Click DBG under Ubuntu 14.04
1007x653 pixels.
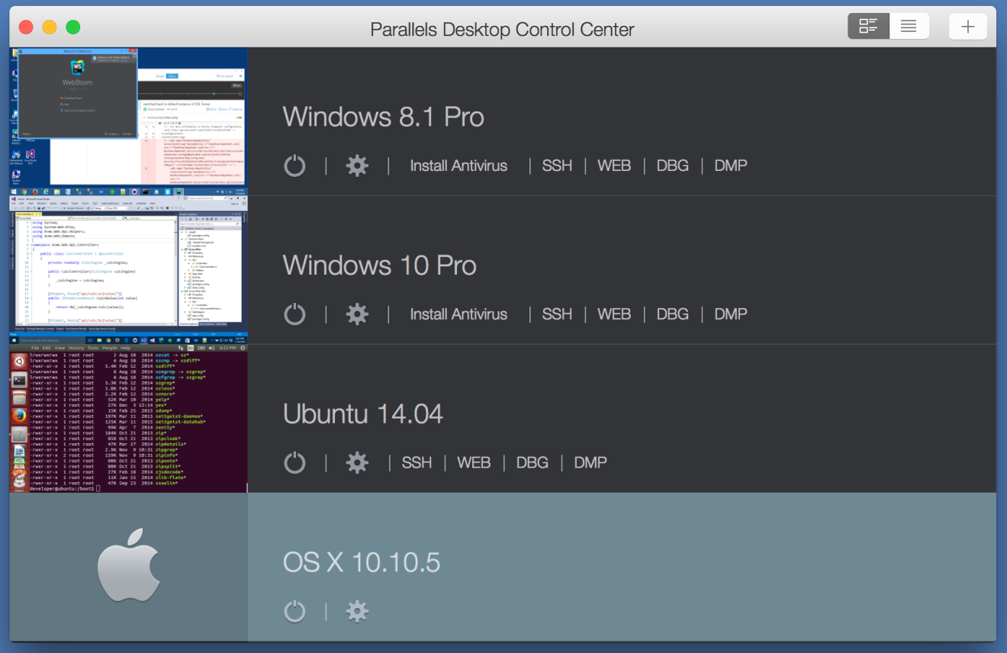coord(532,462)
